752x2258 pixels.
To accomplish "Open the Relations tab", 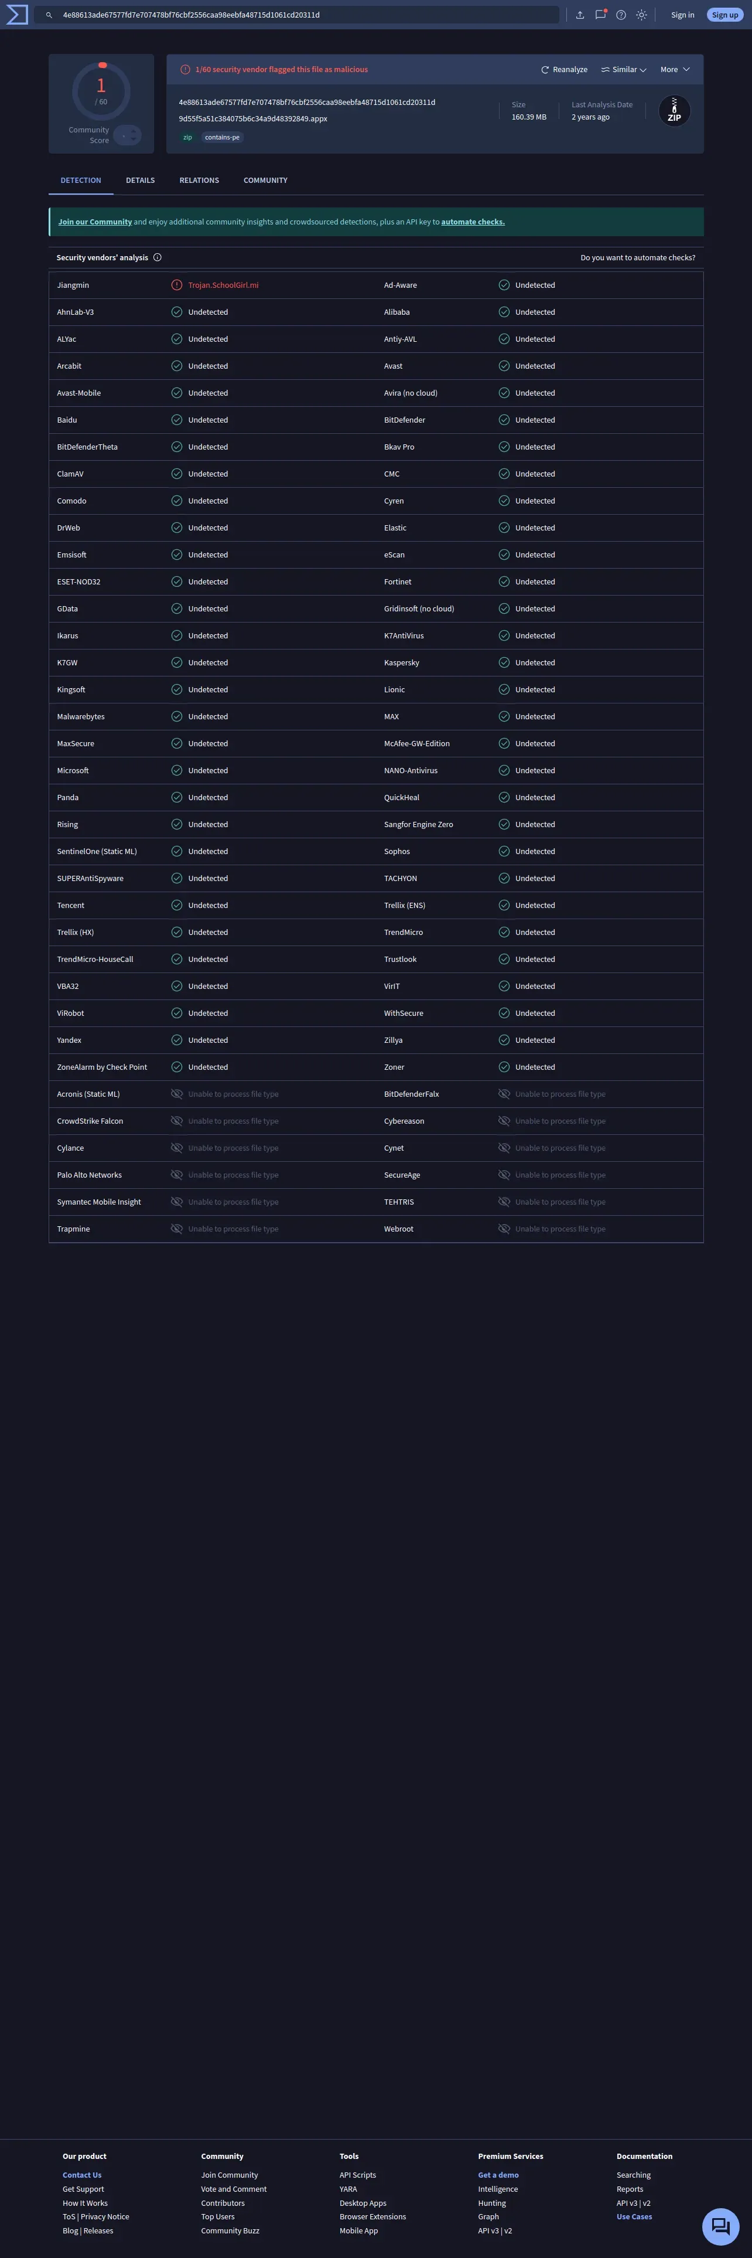I will pyautogui.click(x=199, y=181).
